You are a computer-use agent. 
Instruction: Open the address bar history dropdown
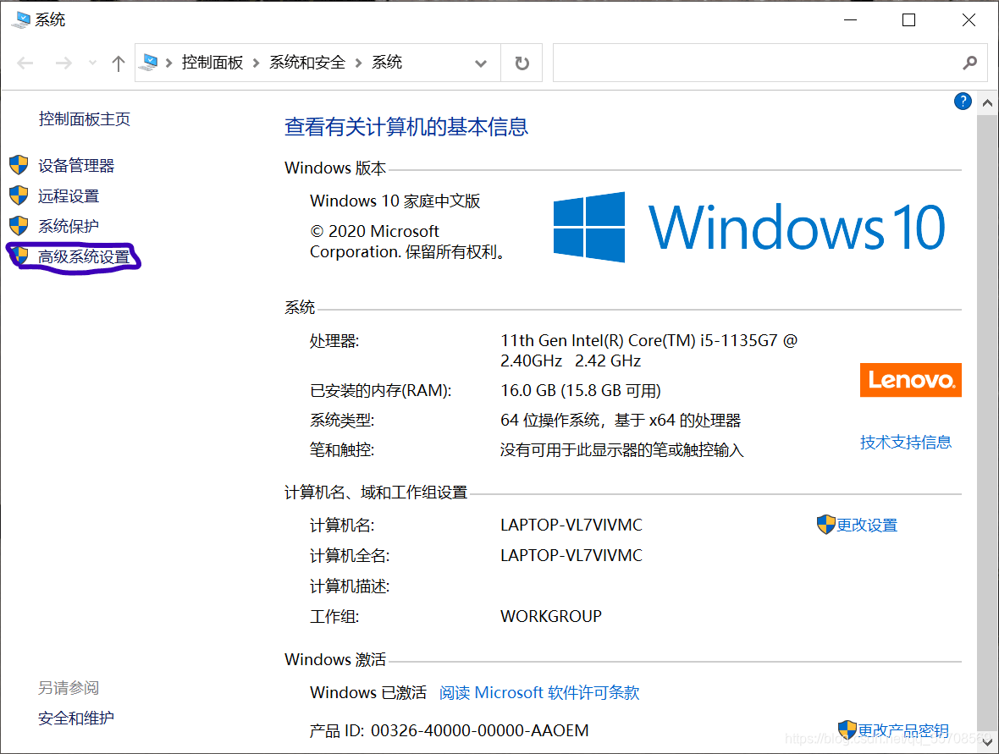pos(481,63)
